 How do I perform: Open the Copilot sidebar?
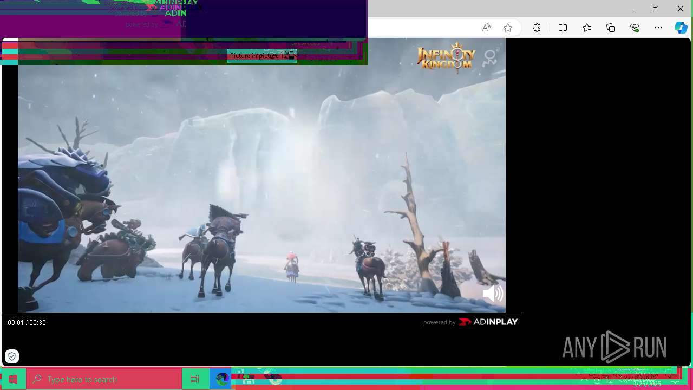(681, 28)
